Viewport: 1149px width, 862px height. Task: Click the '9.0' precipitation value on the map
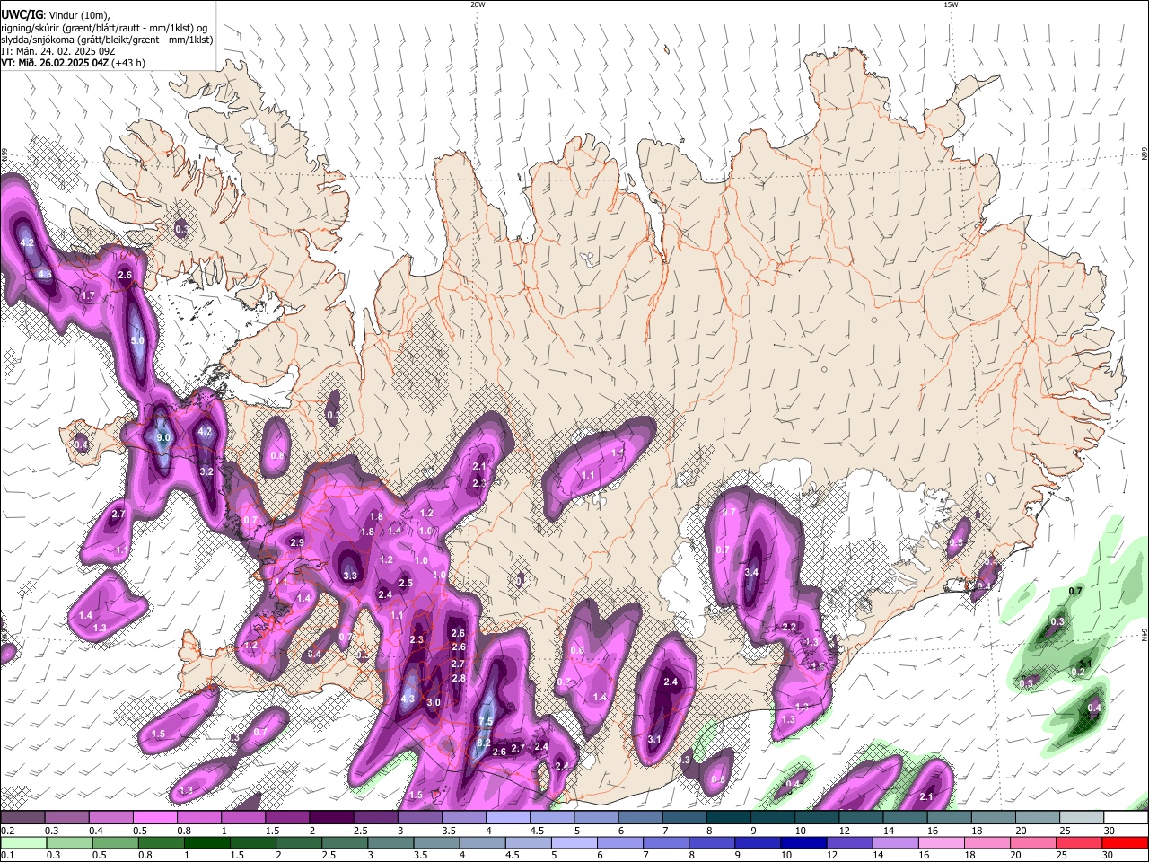click(x=163, y=437)
